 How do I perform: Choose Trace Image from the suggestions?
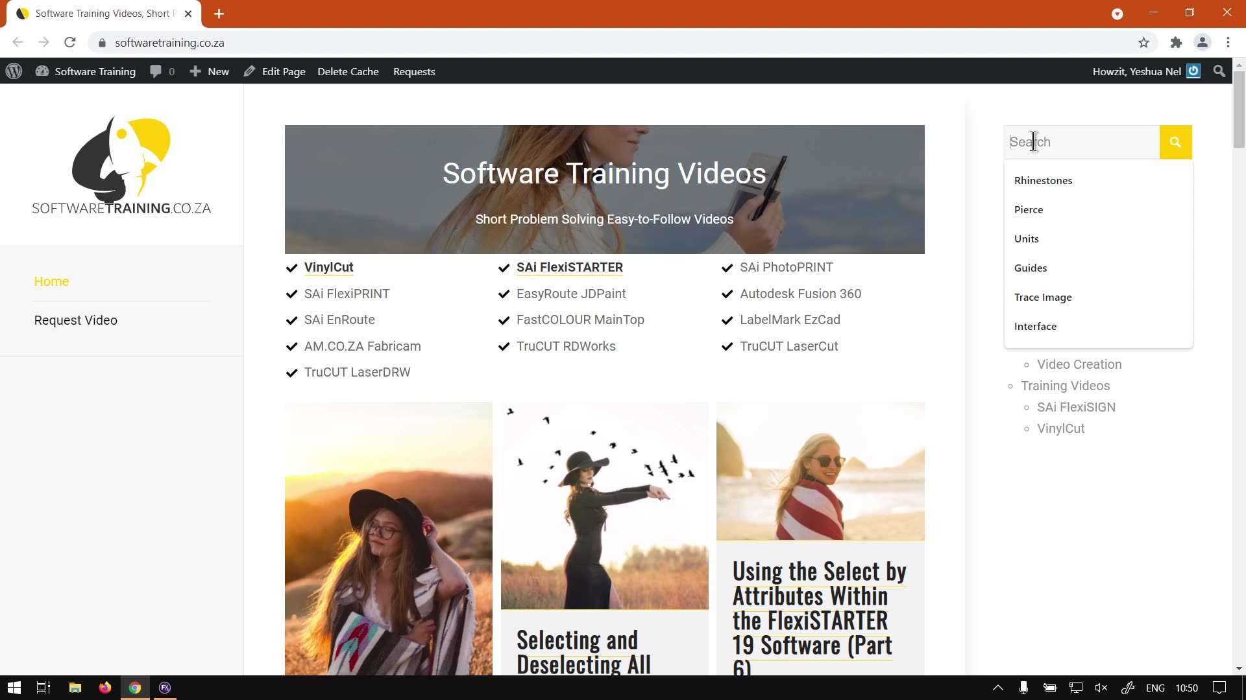(x=1043, y=297)
